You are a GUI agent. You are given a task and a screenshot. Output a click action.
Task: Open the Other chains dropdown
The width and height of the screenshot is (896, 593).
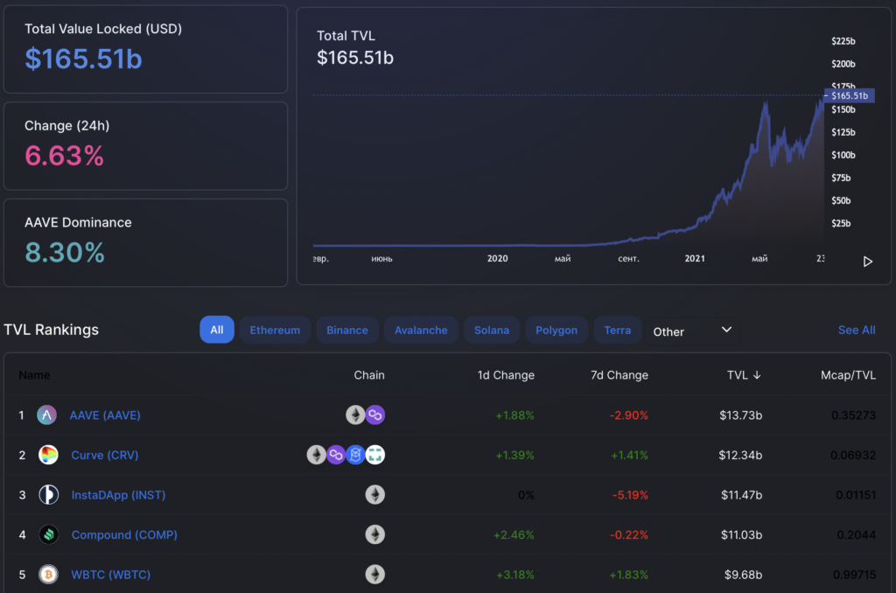pyautogui.click(x=693, y=330)
